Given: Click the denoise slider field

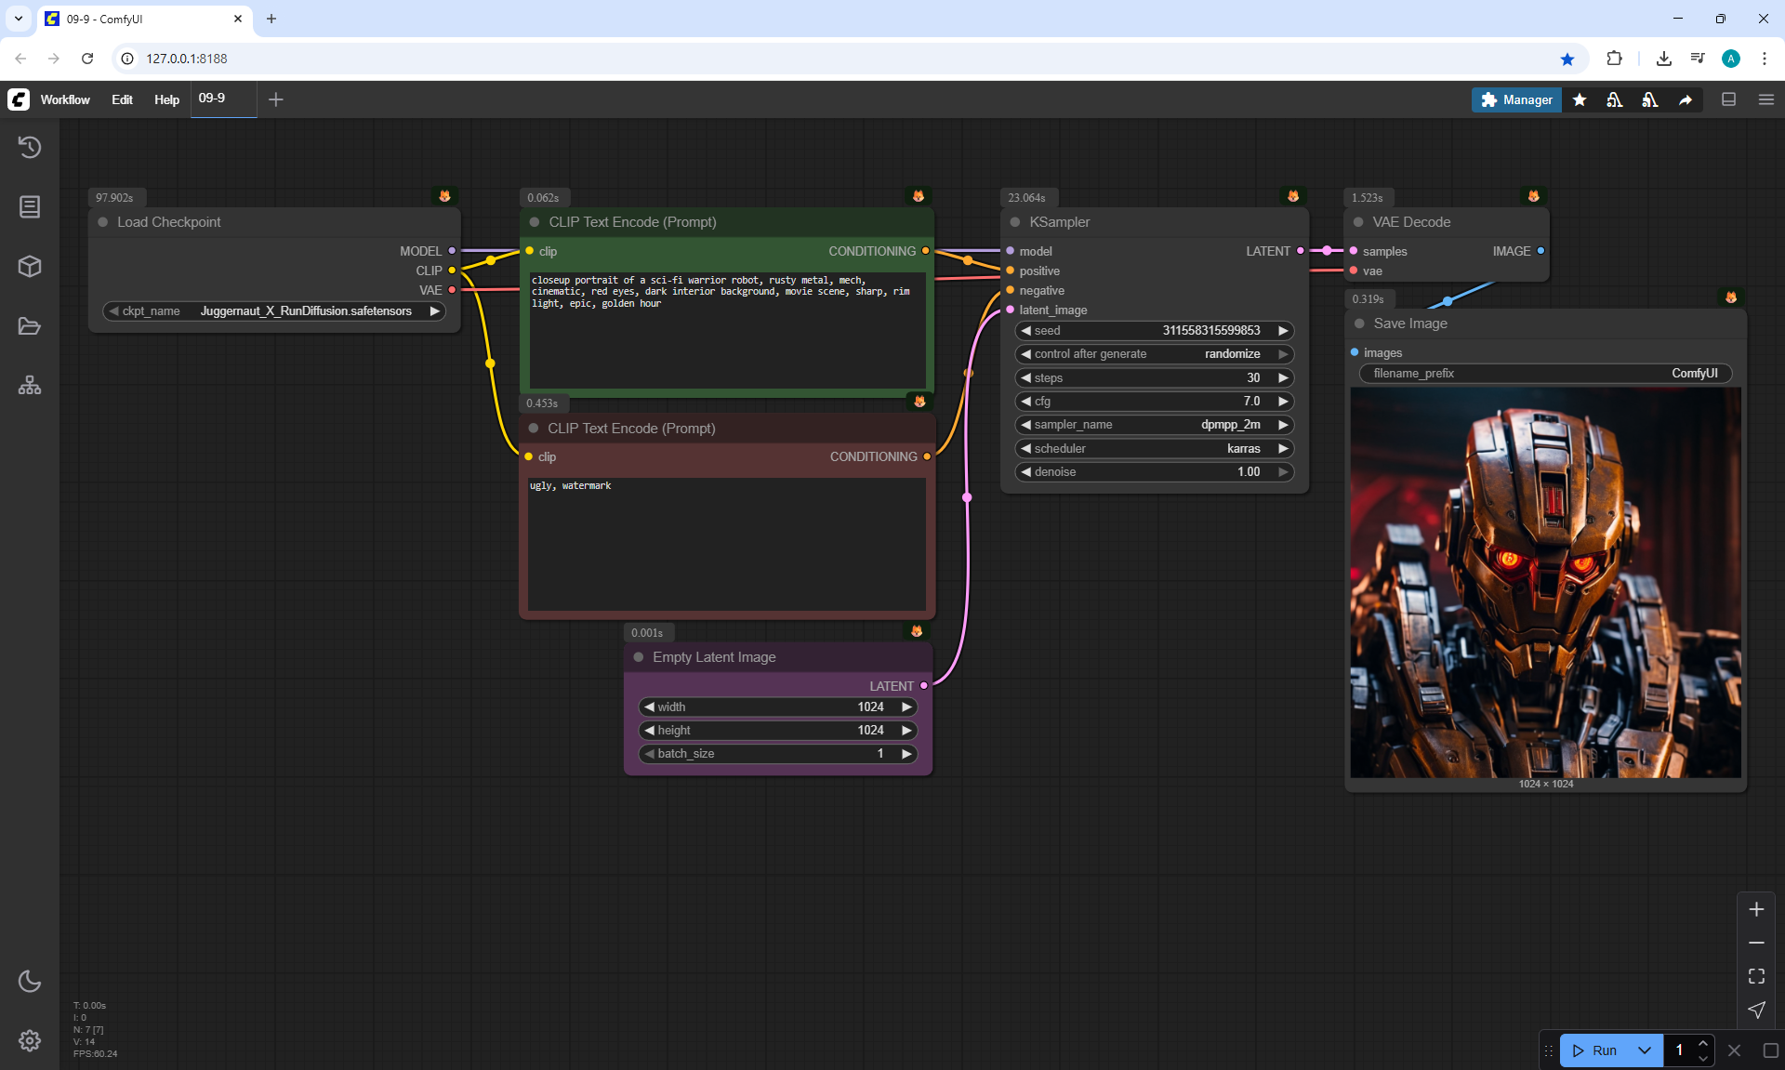Looking at the screenshot, I should tap(1154, 472).
